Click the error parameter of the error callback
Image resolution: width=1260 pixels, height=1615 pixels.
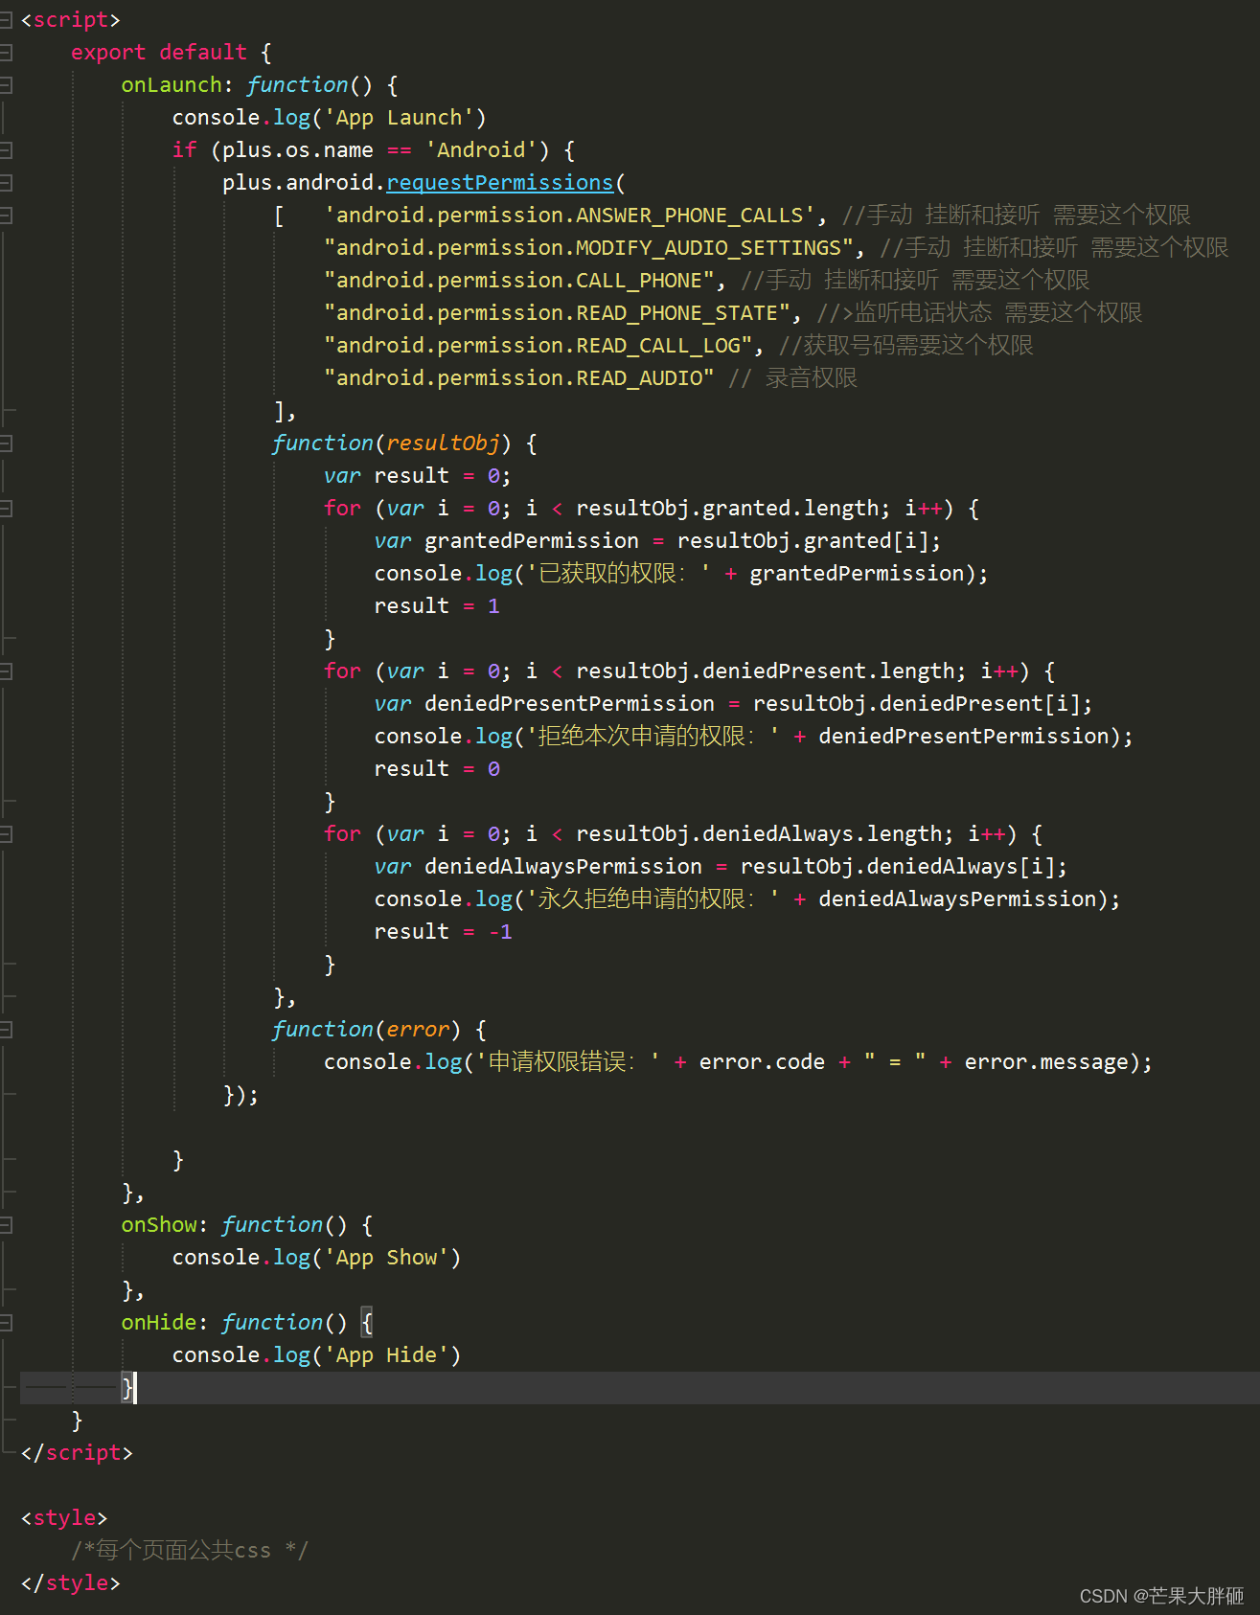tap(417, 1029)
